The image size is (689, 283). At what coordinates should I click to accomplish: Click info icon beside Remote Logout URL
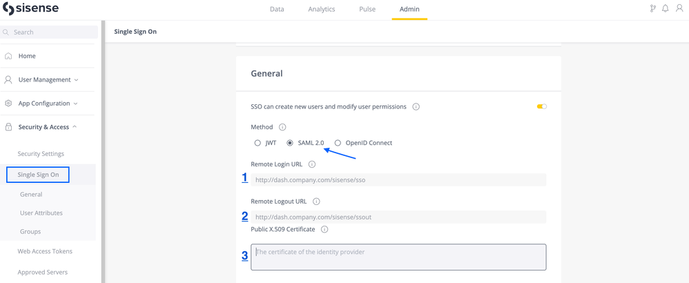coord(316,202)
